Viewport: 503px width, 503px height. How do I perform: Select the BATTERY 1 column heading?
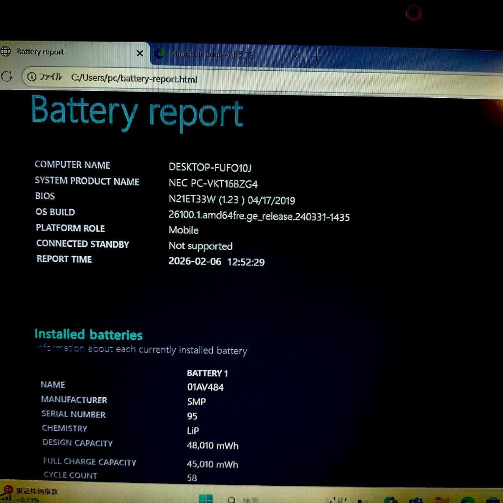click(207, 373)
